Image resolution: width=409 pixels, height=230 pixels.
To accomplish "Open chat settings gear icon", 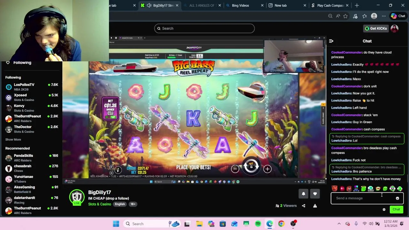I will [384, 210].
